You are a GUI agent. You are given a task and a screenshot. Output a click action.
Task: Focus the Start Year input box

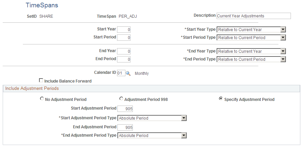coord(124,30)
